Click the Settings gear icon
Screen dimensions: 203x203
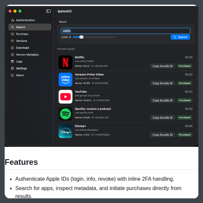point(12,68)
